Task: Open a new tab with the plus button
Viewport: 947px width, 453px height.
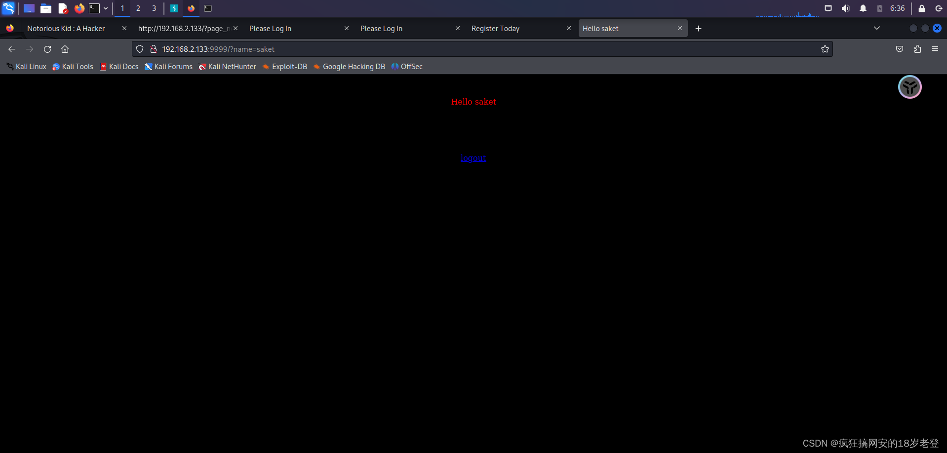Action: point(698,29)
